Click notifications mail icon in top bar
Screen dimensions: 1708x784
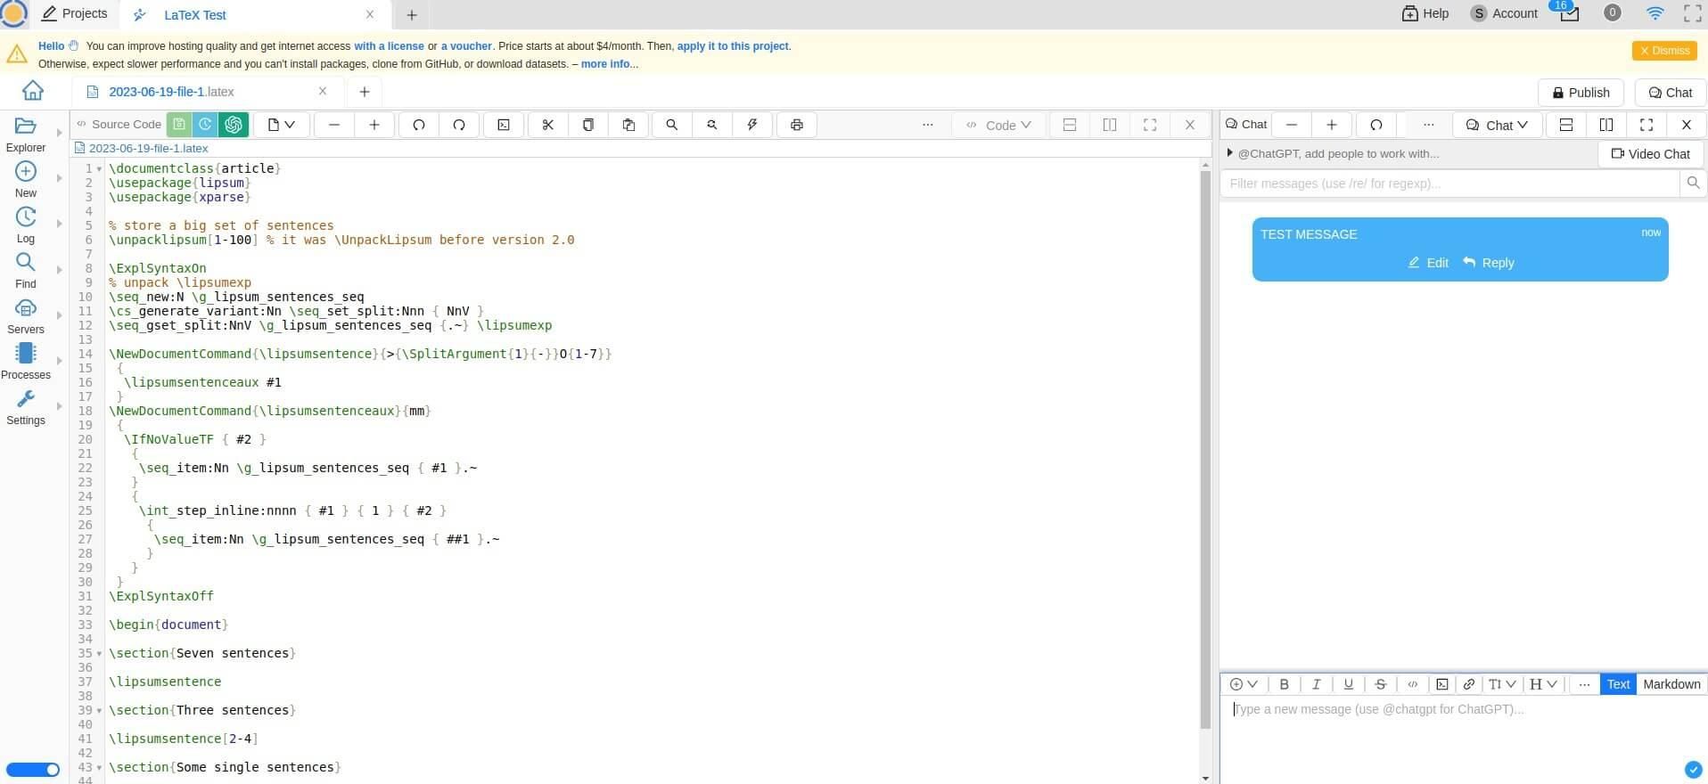(1569, 13)
